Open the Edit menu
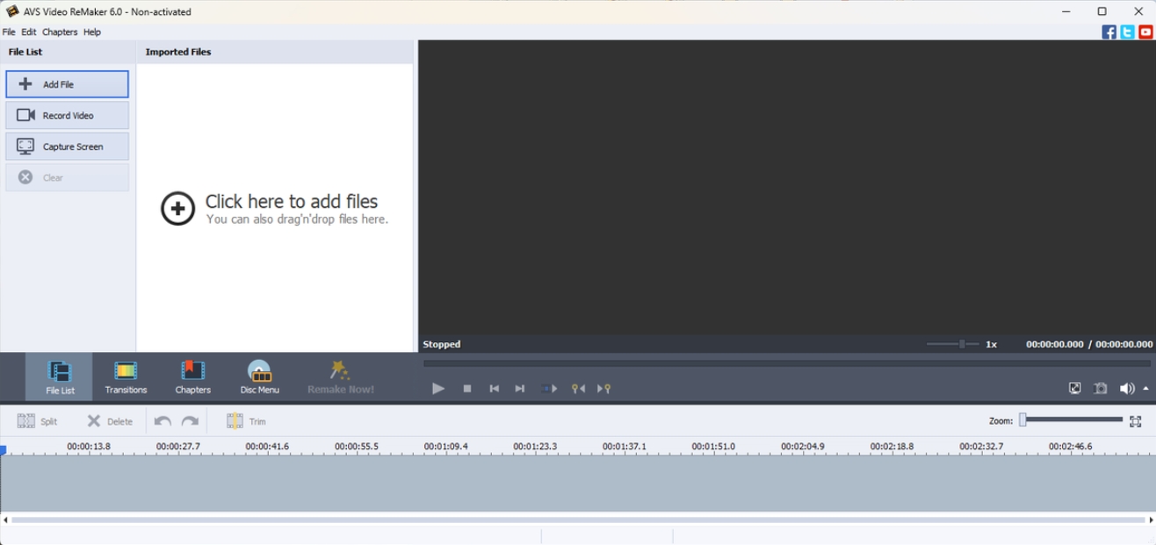This screenshot has width=1156, height=545. [29, 32]
